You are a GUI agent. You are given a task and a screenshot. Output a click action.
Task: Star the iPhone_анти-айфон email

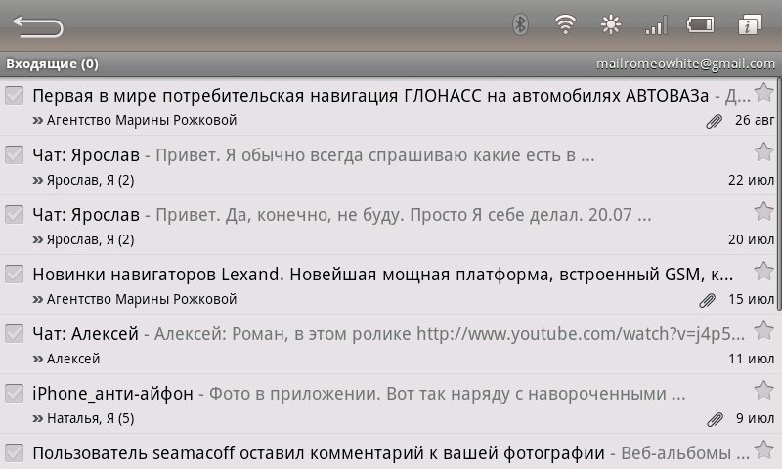click(763, 391)
